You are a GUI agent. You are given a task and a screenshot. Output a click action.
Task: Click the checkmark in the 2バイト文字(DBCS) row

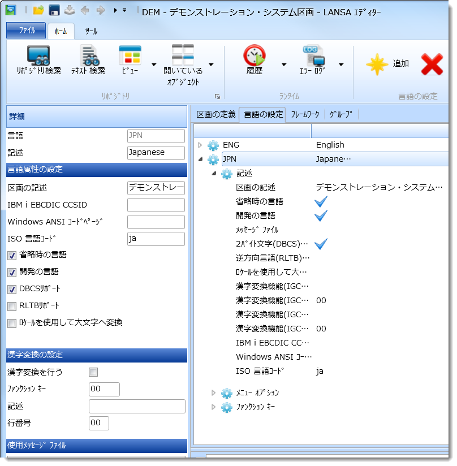coord(321,244)
